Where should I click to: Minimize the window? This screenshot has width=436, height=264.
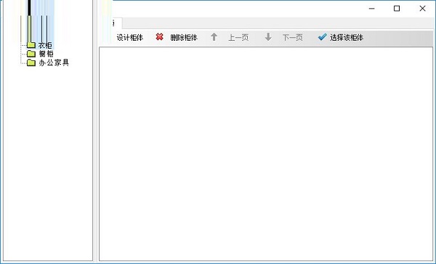pos(371,9)
